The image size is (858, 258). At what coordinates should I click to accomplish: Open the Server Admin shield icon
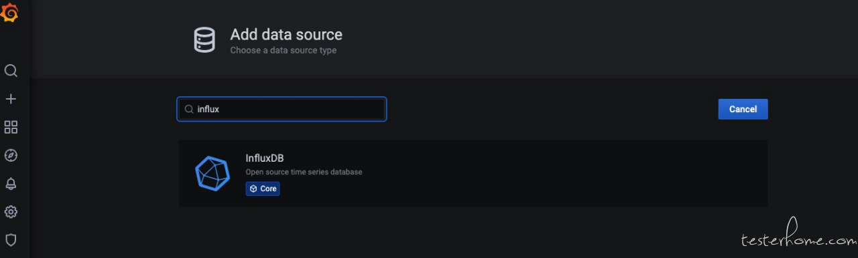pos(11,239)
